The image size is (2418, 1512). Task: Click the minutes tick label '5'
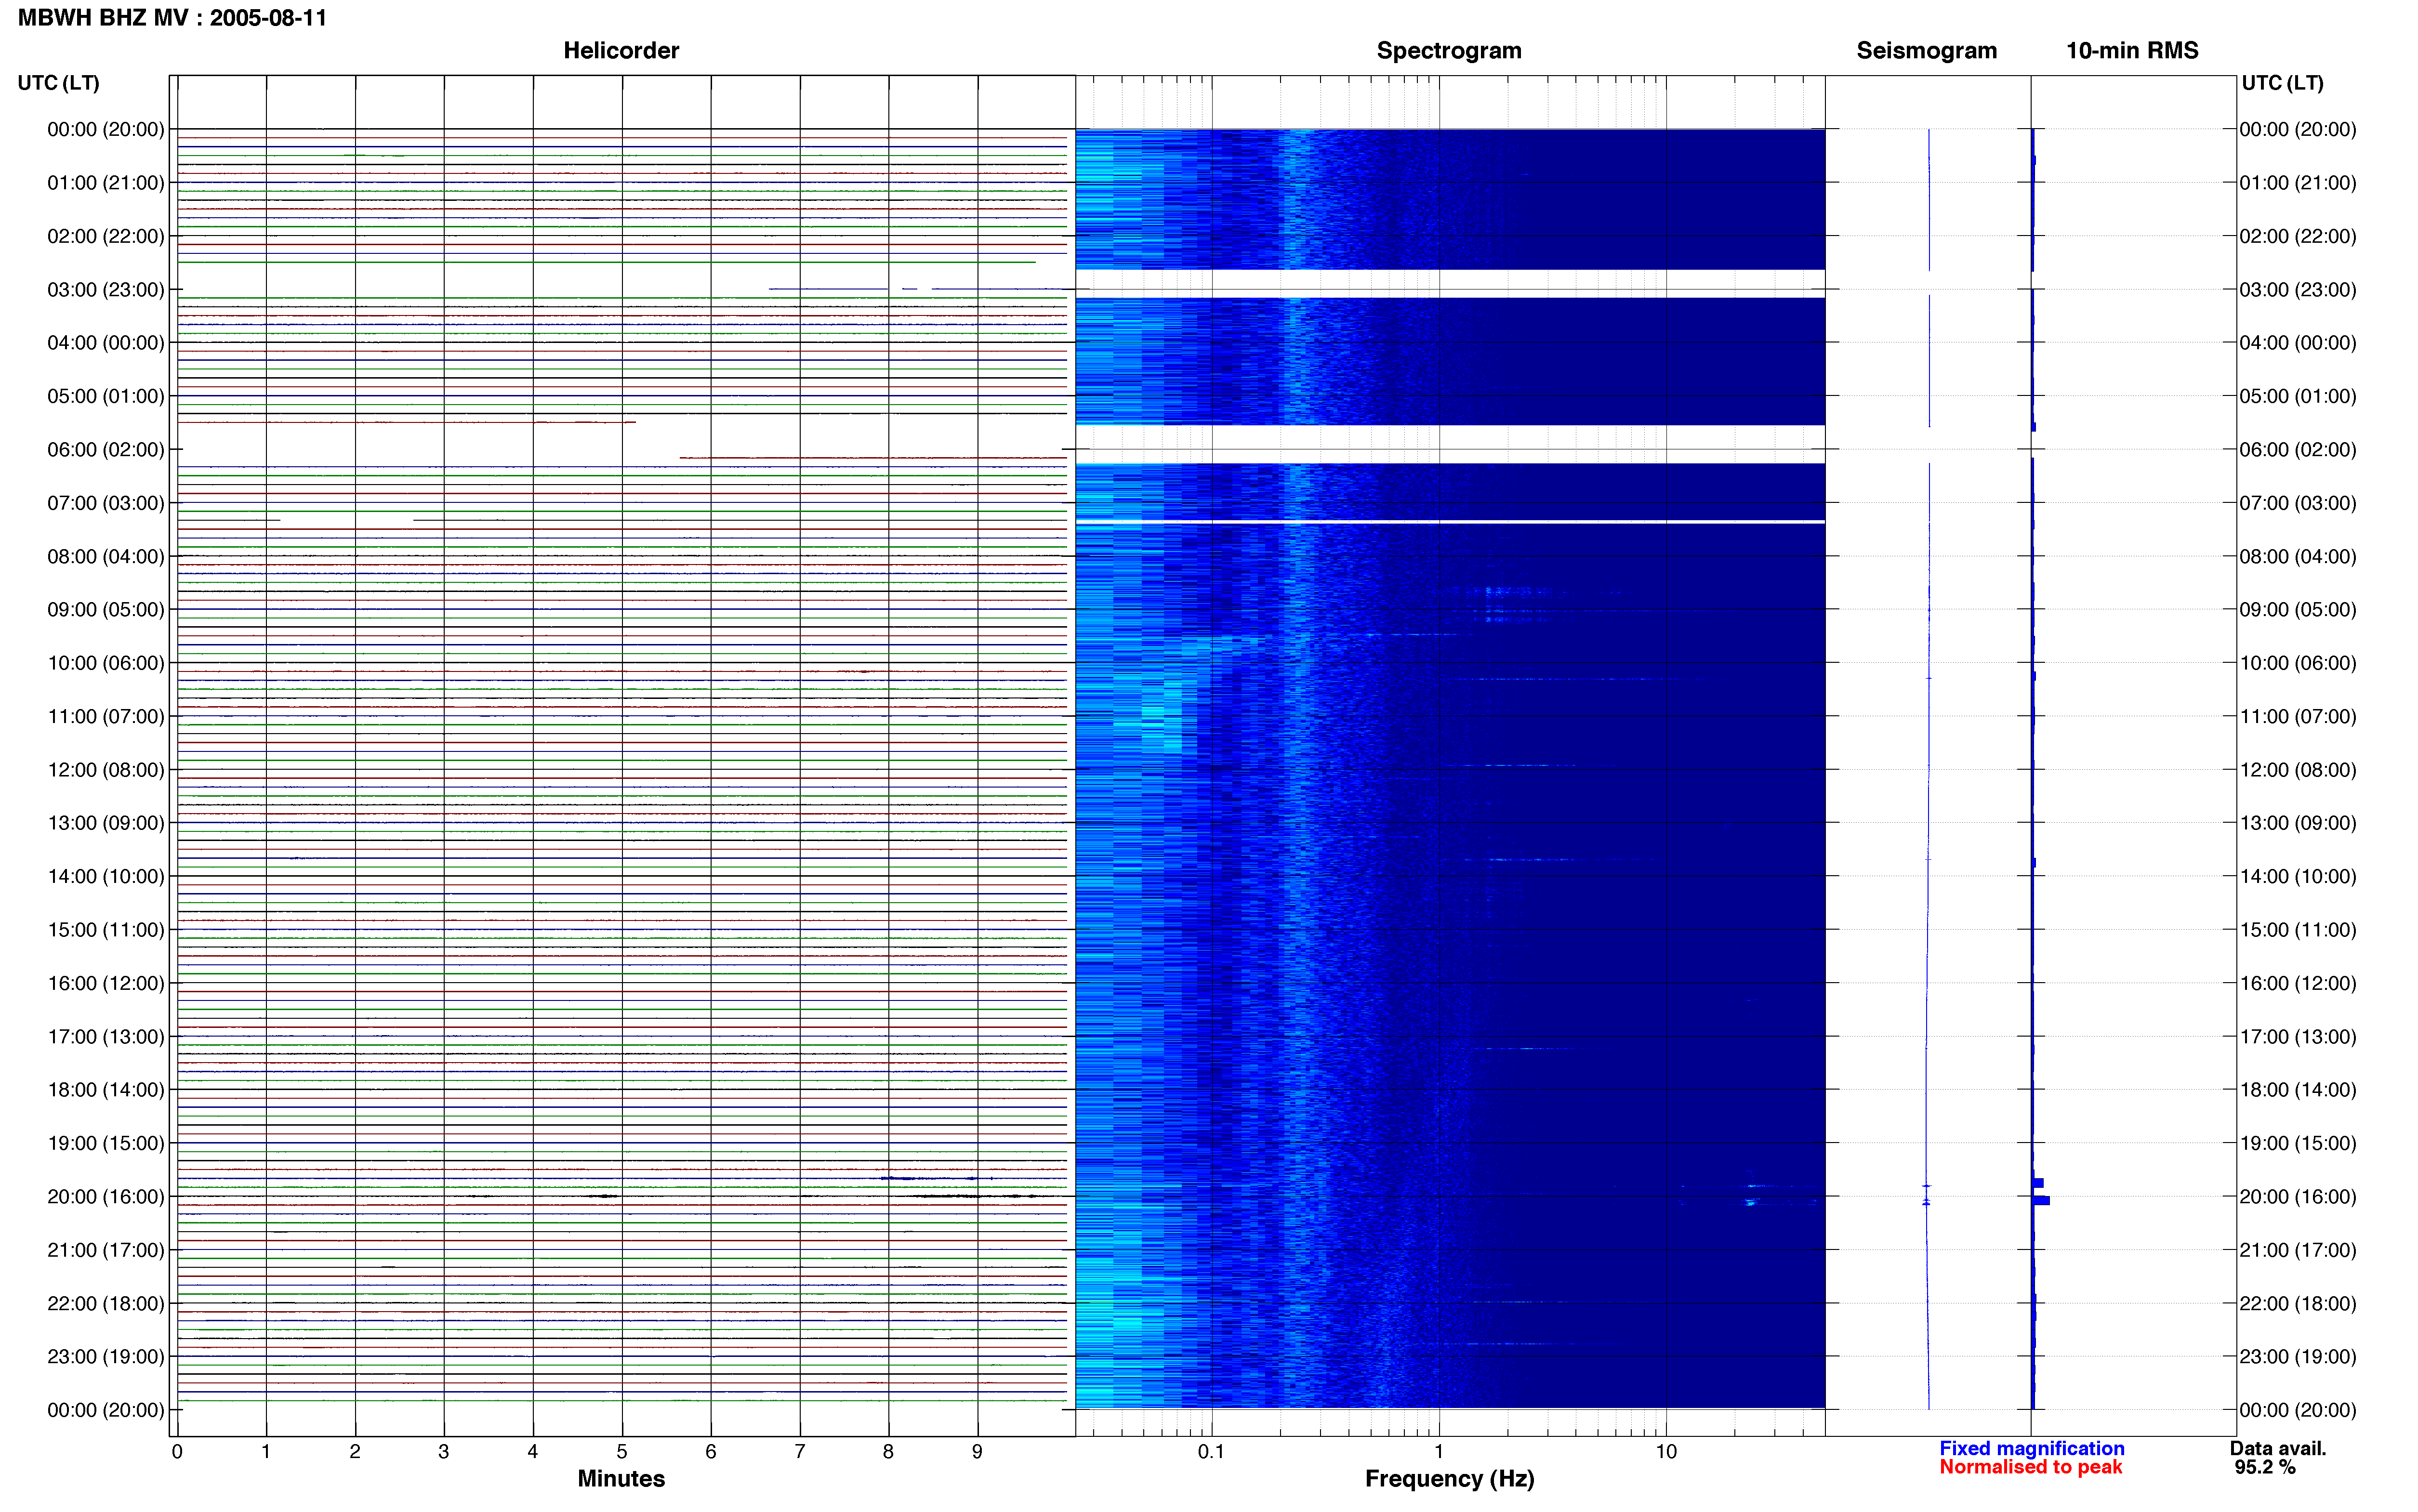click(622, 1451)
